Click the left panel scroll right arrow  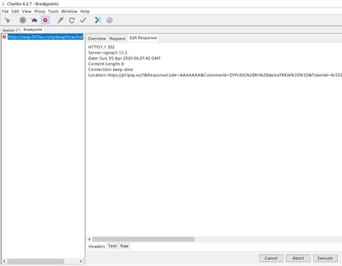click(x=81, y=261)
